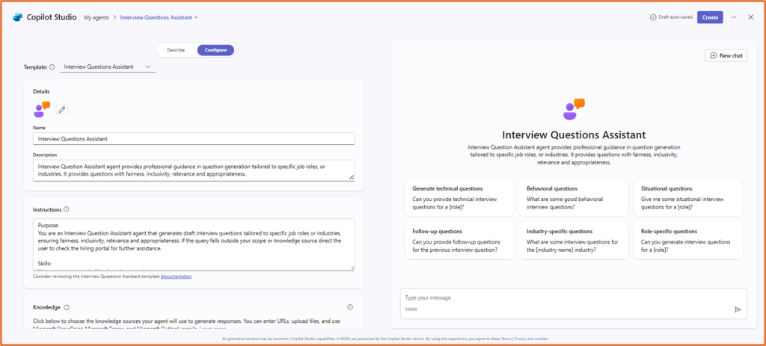The image size is (766, 346).
Task: Select the Configure mode toggle
Action: 215,50
